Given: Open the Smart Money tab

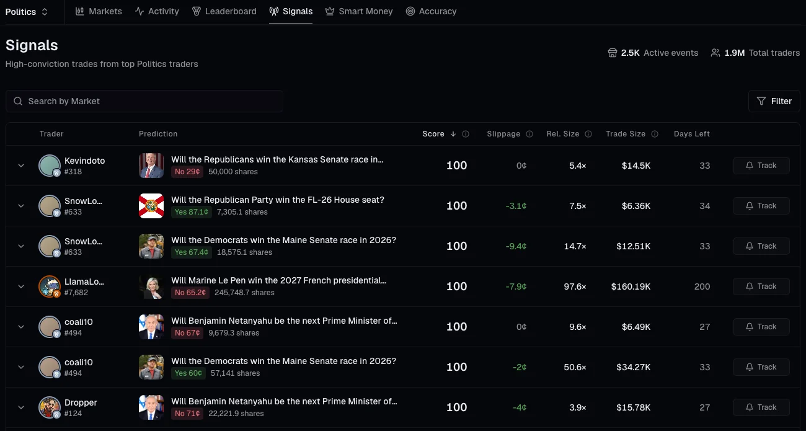Looking at the screenshot, I should pyautogui.click(x=359, y=11).
